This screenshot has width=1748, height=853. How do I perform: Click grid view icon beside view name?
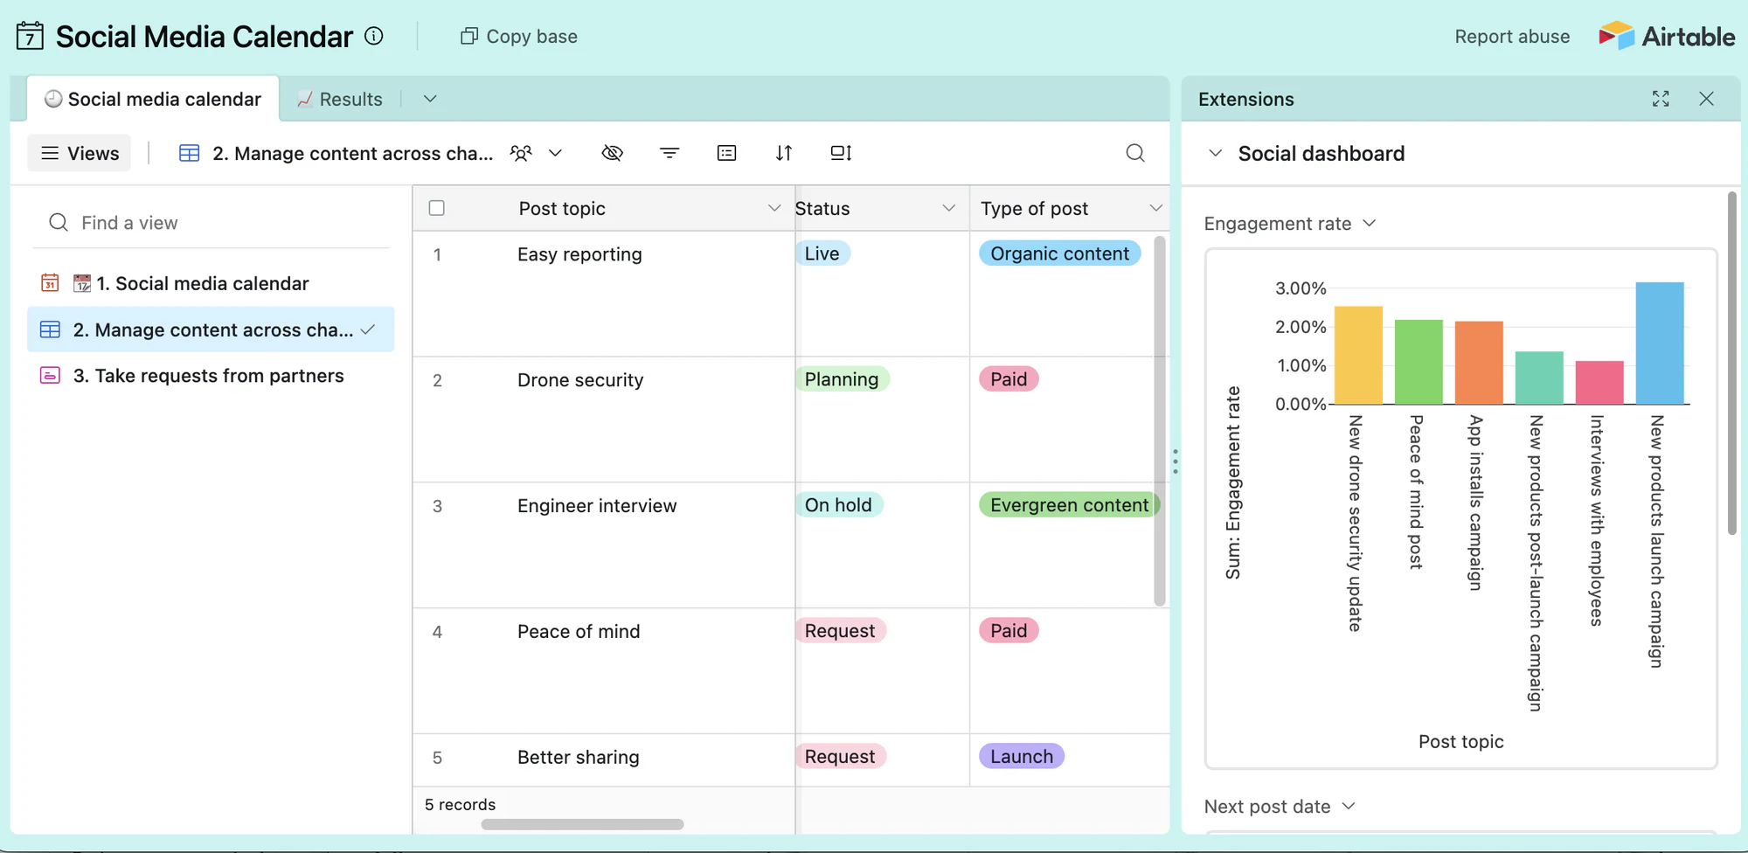pos(190,153)
